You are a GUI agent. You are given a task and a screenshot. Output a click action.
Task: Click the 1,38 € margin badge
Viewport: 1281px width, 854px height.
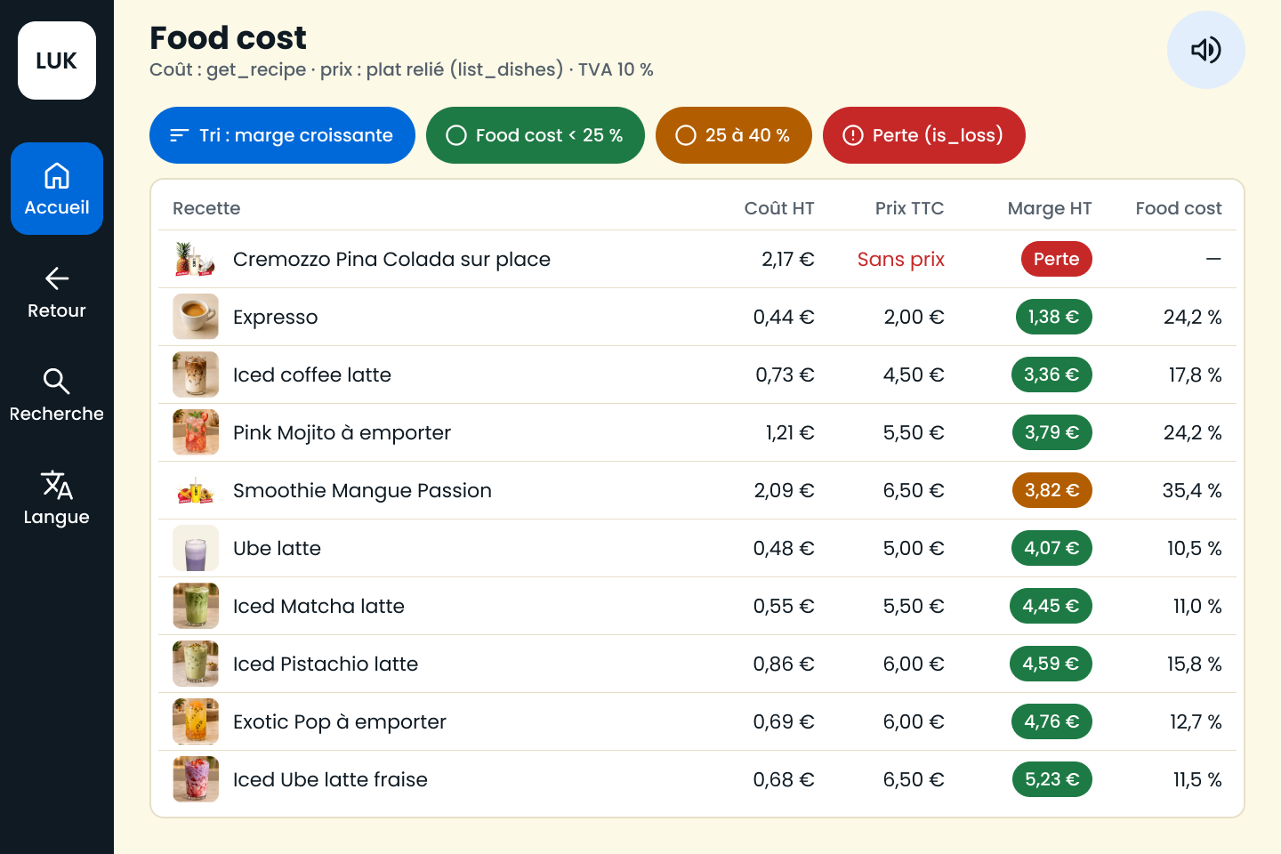pos(1053,317)
